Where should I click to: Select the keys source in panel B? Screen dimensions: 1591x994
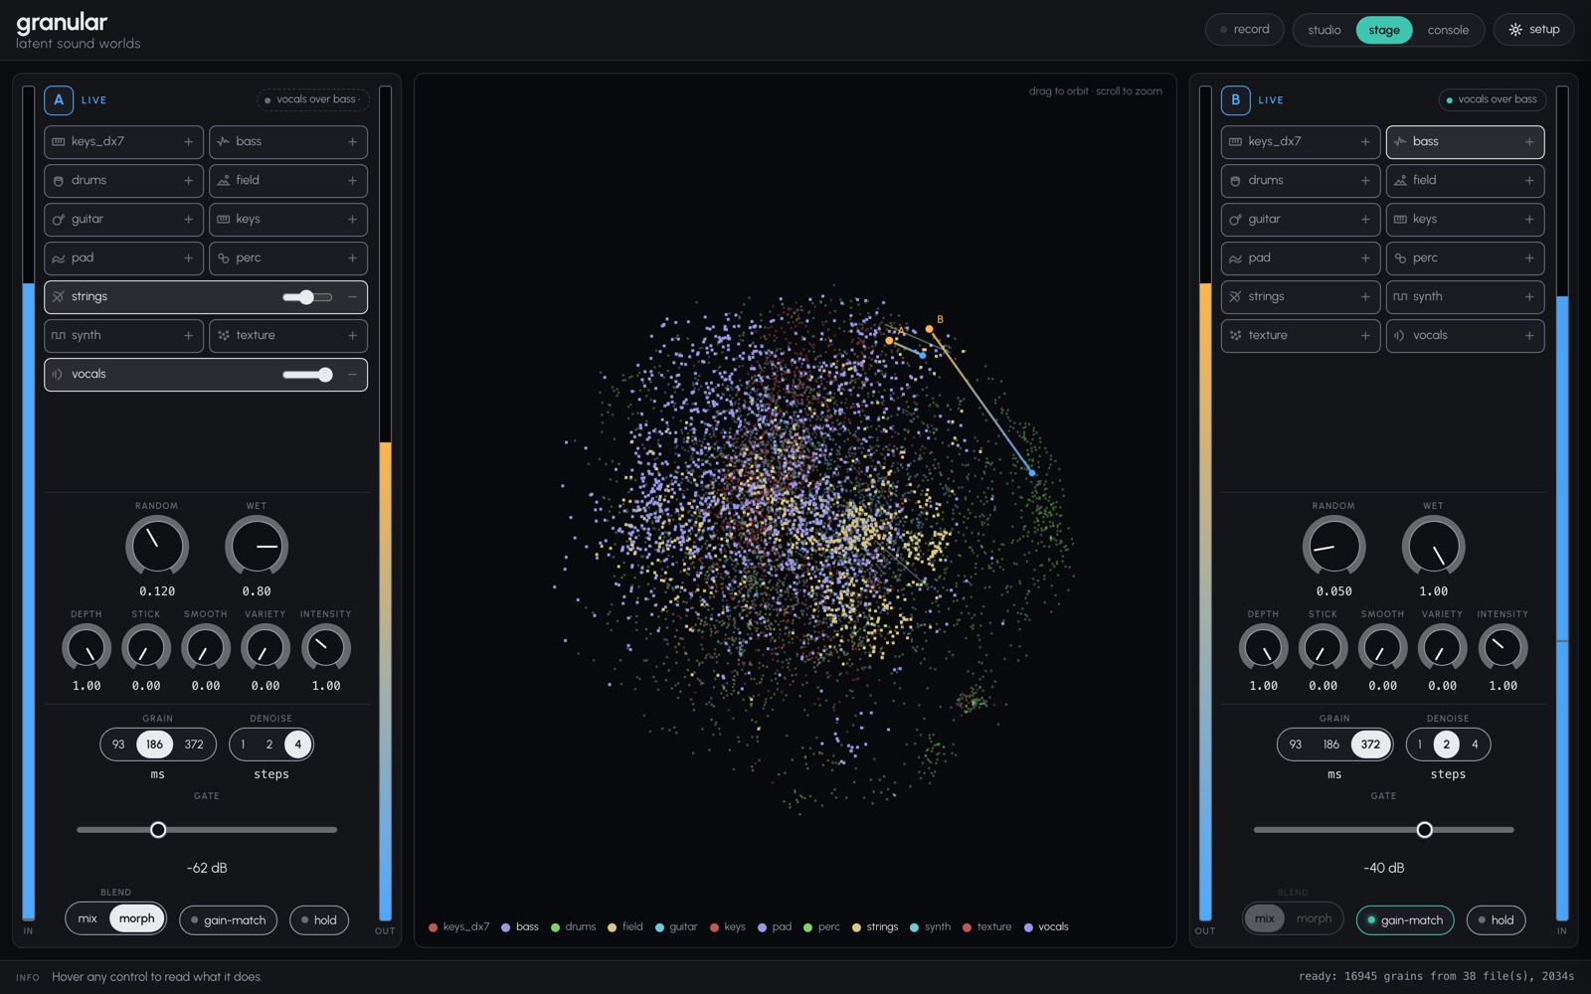click(1465, 220)
